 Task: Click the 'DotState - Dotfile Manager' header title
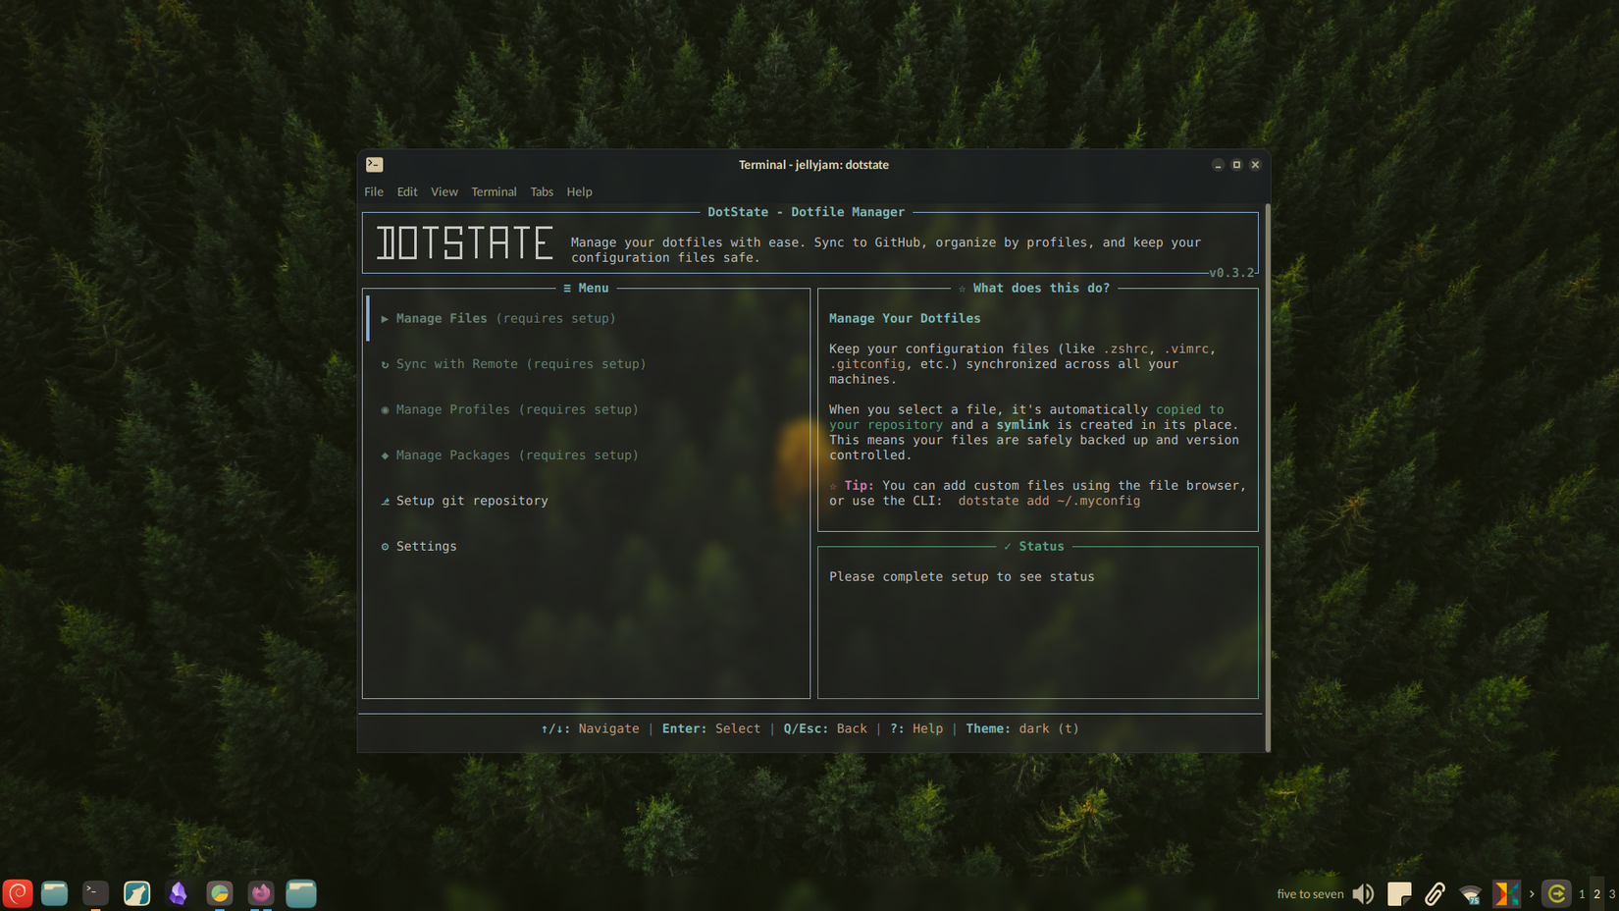[806, 212]
